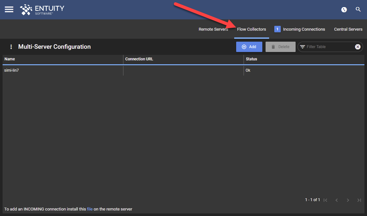Select the Flow Collectors tab
The width and height of the screenshot is (367, 216).
pyautogui.click(x=252, y=29)
